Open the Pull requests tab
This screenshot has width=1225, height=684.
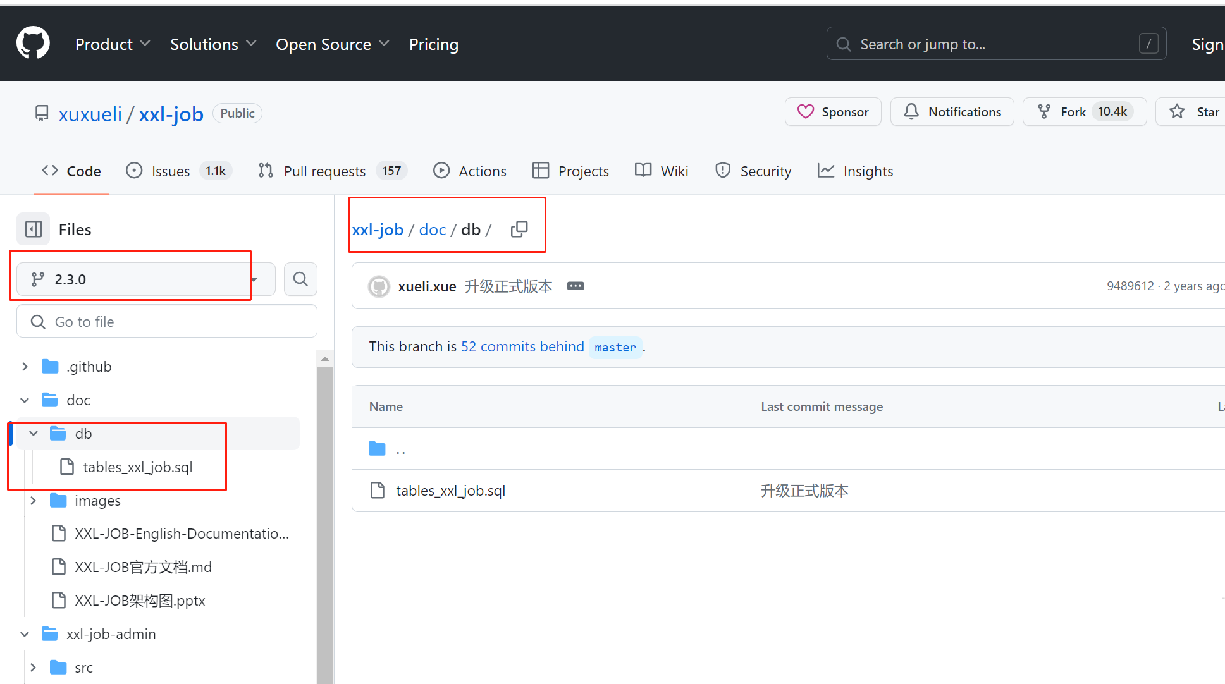[324, 171]
